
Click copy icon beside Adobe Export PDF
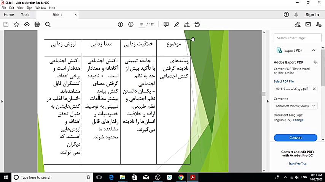coord(315,63)
